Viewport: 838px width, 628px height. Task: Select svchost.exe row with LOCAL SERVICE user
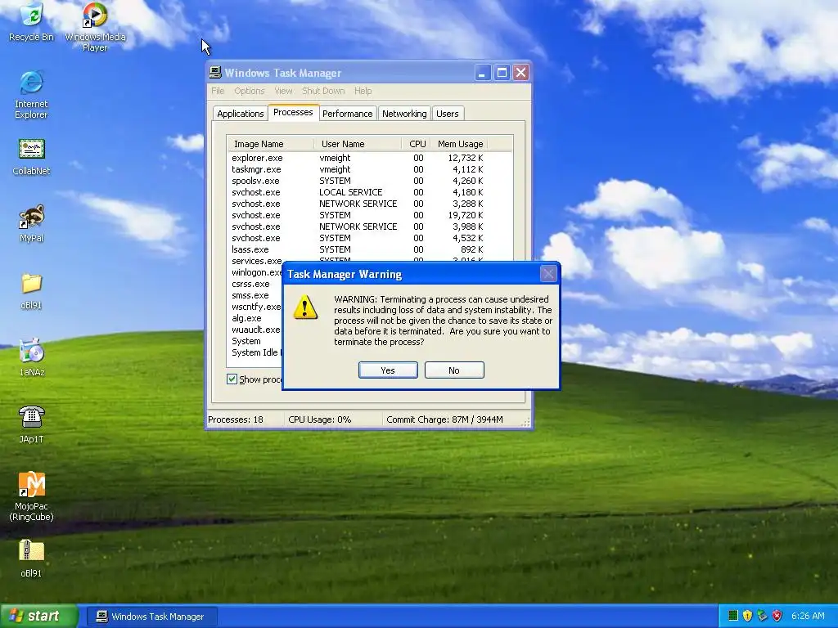coord(357,192)
